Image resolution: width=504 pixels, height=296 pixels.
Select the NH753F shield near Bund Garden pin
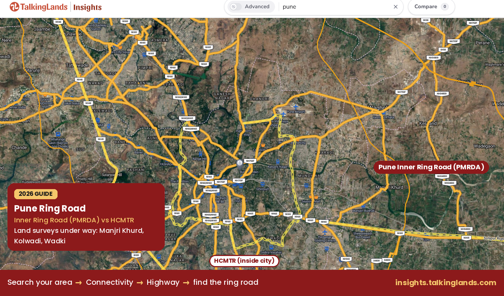[250, 161]
